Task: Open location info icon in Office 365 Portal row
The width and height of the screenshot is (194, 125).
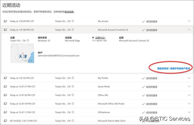Action: point(73,104)
